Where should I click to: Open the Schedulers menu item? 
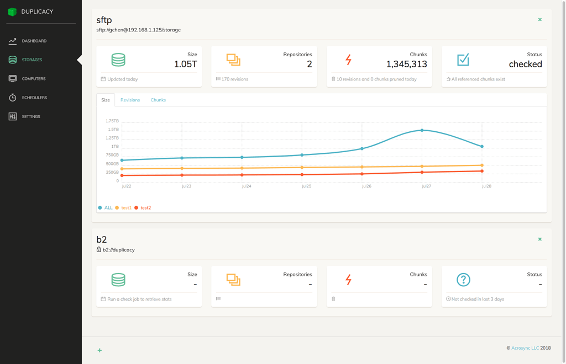pyautogui.click(x=34, y=98)
